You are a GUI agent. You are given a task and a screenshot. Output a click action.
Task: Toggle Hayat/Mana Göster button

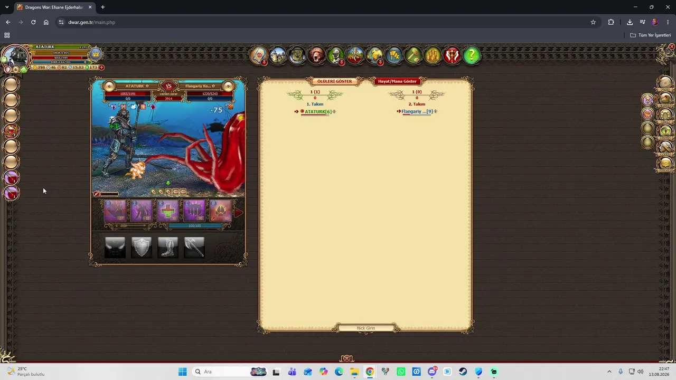click(397, 81)
